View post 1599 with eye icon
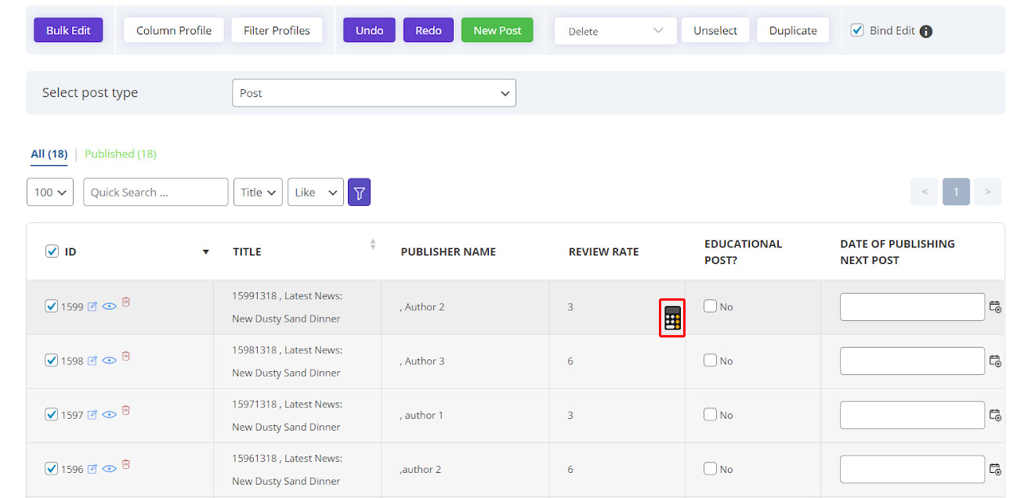The width and height of the screenshot is (1035, 498). coord(109,307)
